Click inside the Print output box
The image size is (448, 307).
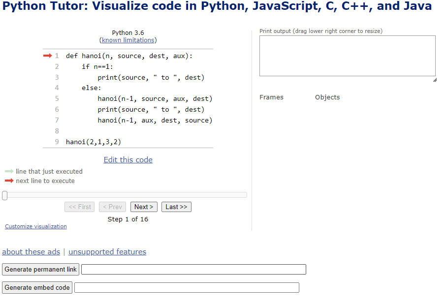click(x=348, y=56)
